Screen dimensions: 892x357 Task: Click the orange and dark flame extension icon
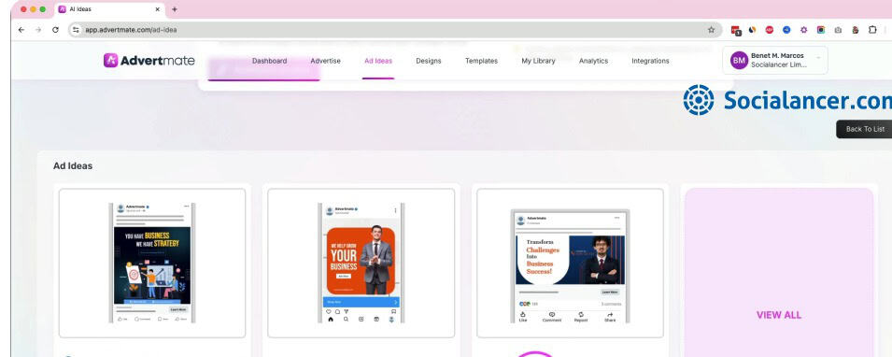coord(752,30)
